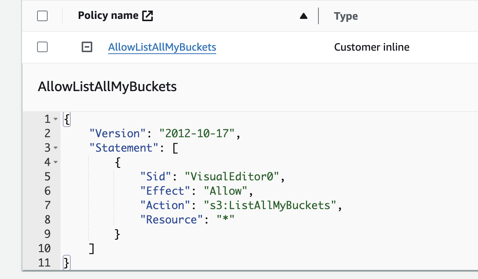The width and height of the screenshot is (478, 279).
Task: Click the AllowListAllMyBuckets panel heading
Action: [107, 87]
